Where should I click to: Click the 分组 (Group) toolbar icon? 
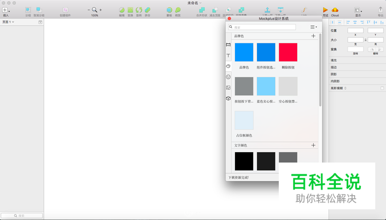pyautogui.click(x=28, y=10)
